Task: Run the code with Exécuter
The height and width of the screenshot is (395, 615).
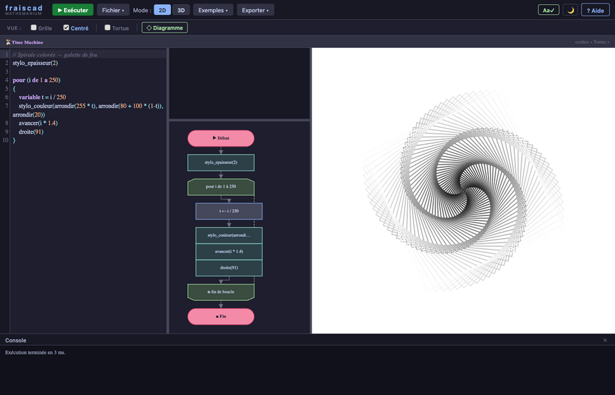Action: coord(73,10)
